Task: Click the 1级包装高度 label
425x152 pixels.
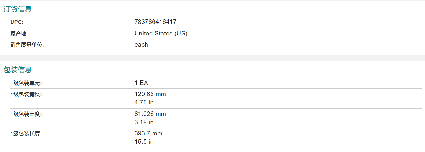Action: (x=26, y=114)
